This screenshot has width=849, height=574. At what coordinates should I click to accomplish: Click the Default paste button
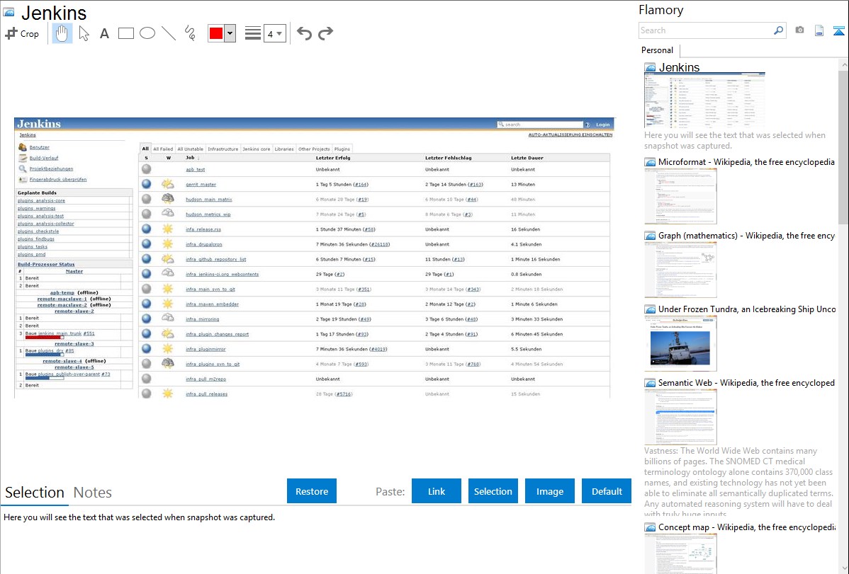pyautogui.click(x=607, y=491)
